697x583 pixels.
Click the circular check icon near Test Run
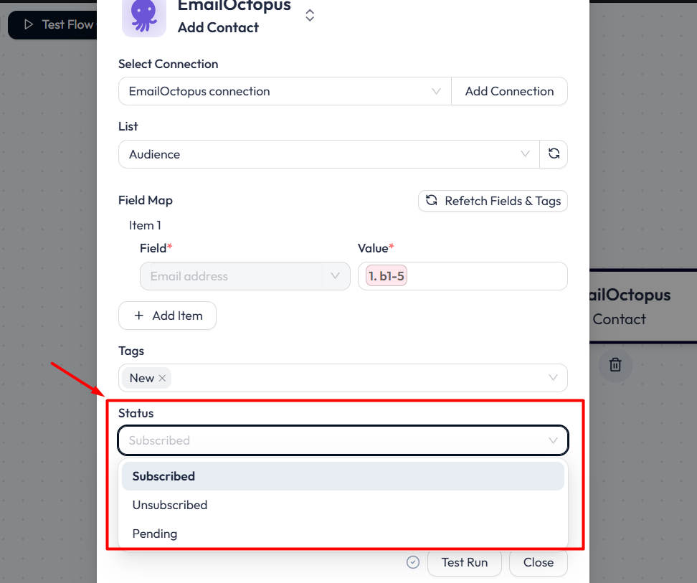tap(413, 562)
